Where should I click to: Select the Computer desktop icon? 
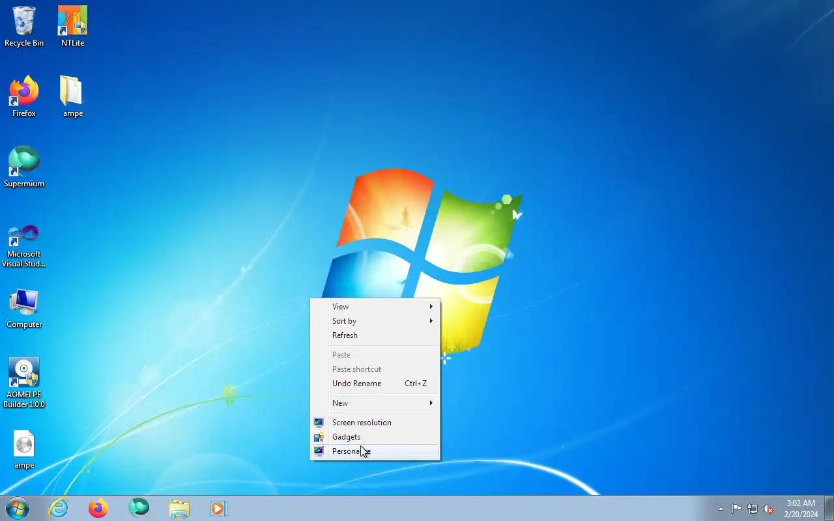24,308
